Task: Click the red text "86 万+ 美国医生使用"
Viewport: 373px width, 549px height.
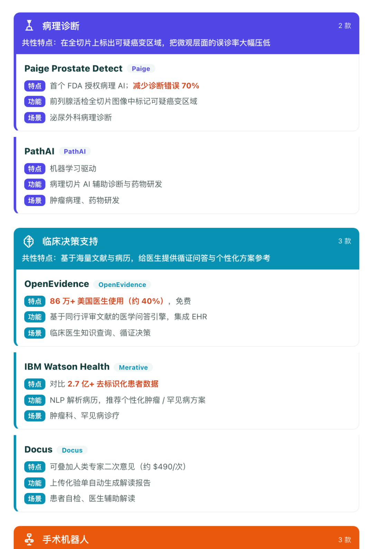Action: click(87, 301)
